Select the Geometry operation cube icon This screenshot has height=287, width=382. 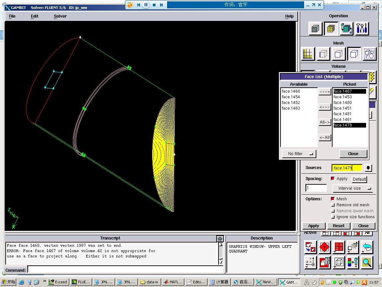point(315,29)
